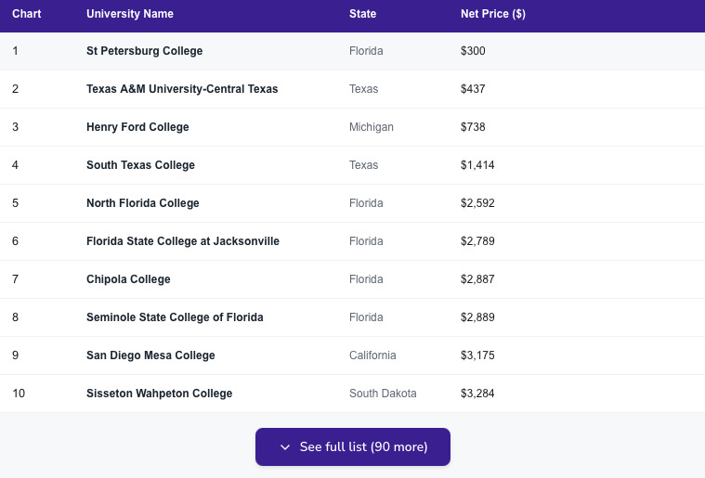The image size is (705, 478).
Task: Open Seminole State College of Florida
Action: [175, 317]
